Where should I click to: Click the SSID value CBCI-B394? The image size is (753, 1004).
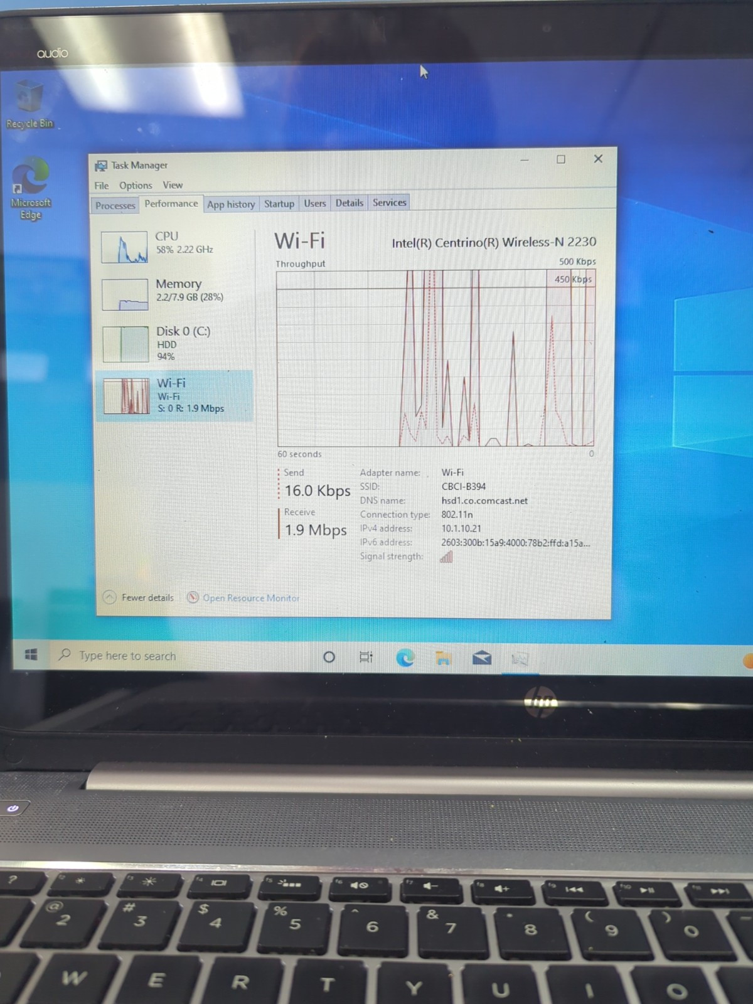tap(464, 486)
